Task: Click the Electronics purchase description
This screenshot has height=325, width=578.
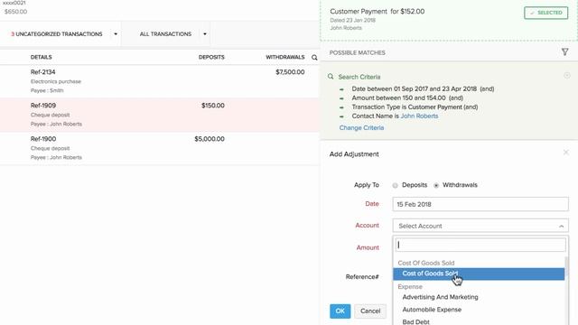Action: click(56, 81)
